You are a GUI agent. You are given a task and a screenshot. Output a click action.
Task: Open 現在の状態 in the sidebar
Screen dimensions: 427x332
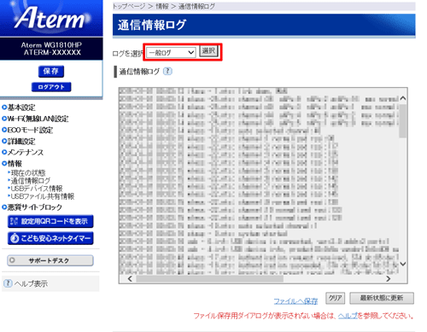coord(28,172)
